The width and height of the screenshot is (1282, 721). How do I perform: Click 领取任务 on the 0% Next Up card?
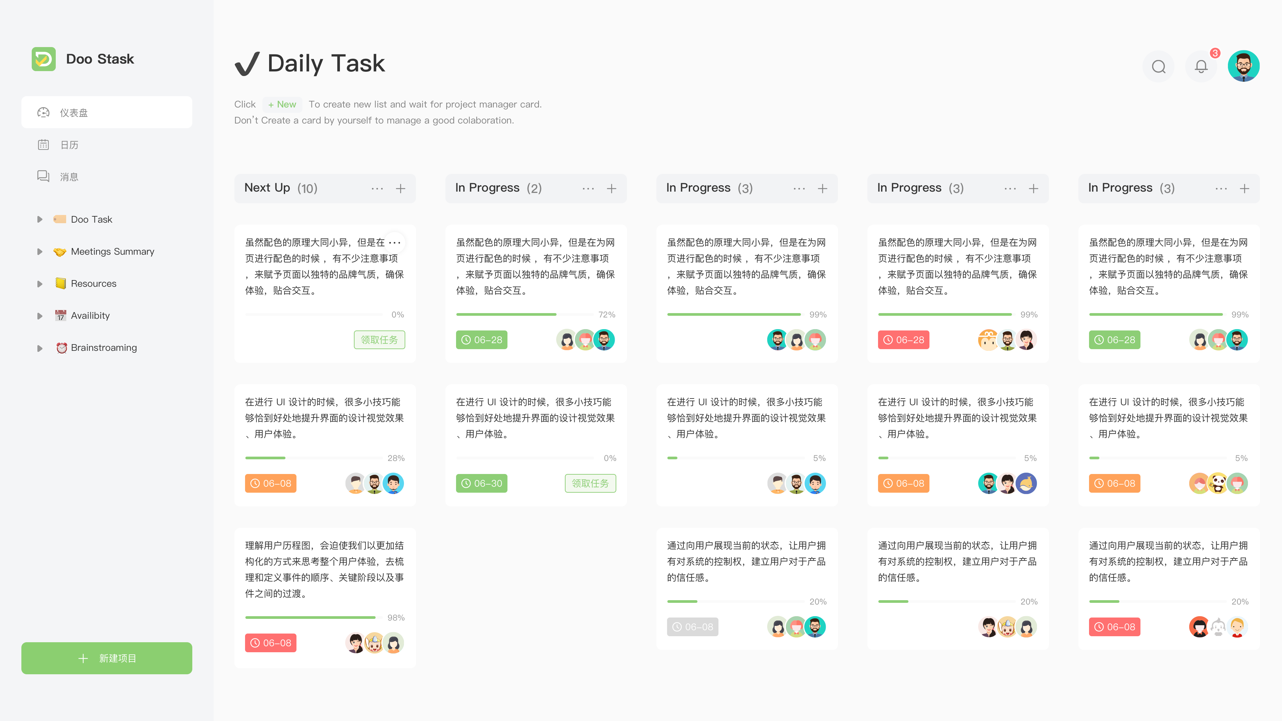click(379, 340)
